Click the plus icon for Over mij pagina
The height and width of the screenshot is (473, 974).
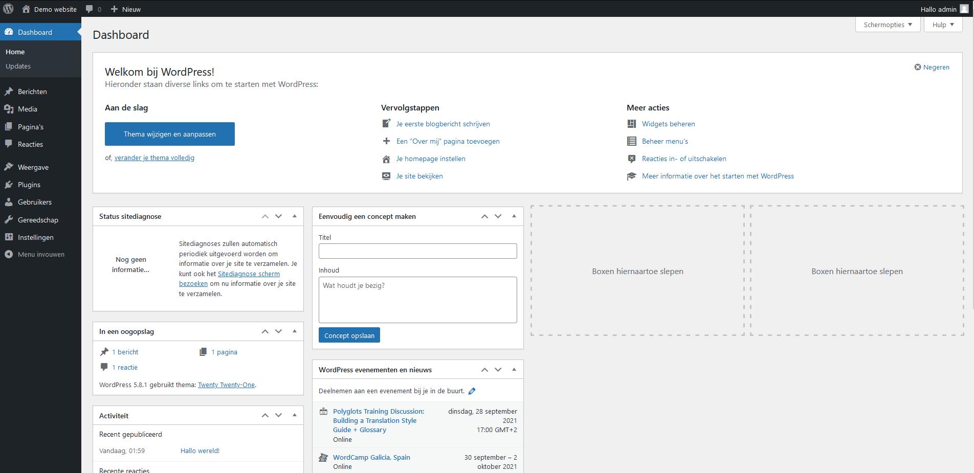tap(386, 141)
